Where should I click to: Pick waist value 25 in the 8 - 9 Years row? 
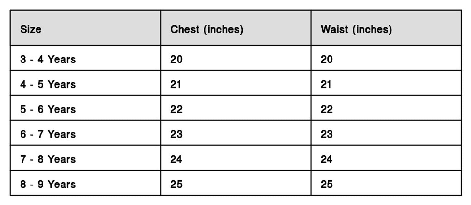click(327, 184)
